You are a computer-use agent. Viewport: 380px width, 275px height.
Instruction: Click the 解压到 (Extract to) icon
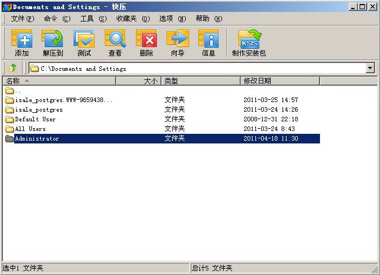pyautogui.click(x=52, y=40)
